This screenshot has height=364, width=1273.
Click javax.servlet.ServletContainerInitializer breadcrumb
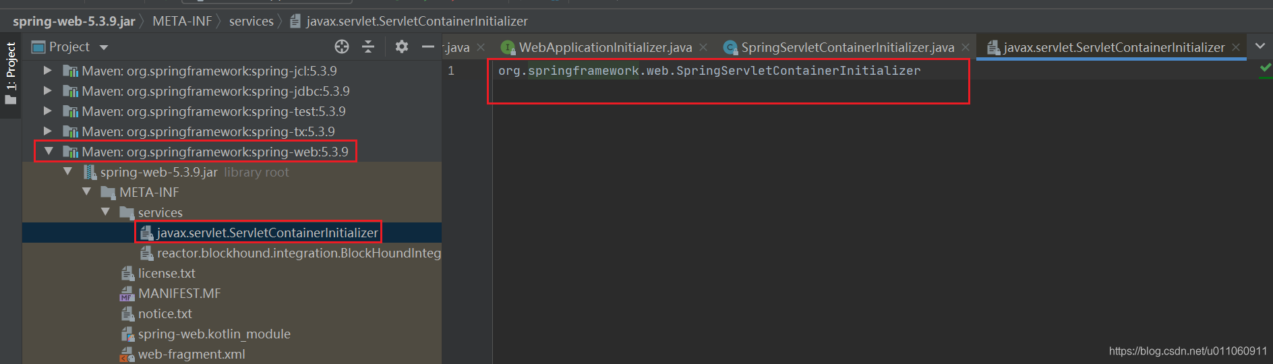pyautogui.click(x=417, y=21)
